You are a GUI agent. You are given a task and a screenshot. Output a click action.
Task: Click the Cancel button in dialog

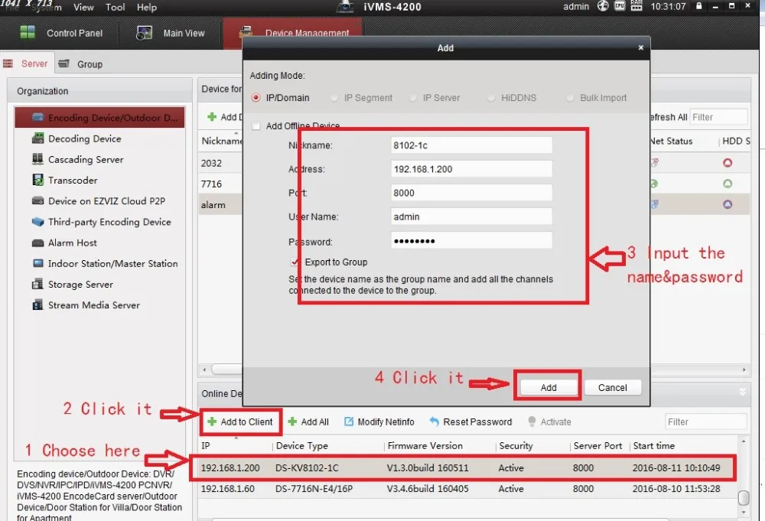tap(612, 387)
